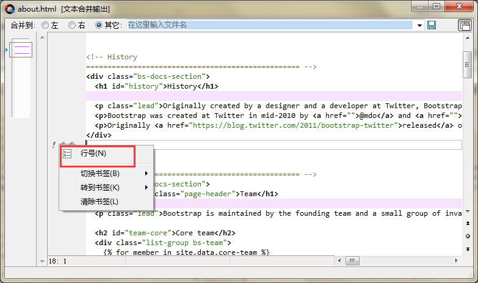This screenshot has width=478, height=283.
Task: Click the <h2 id="team-core"> code line
Action: pos(165,233)
